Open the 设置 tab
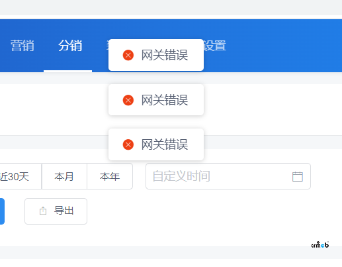Screen dimensions: 342x267 (x=214, y=46)
